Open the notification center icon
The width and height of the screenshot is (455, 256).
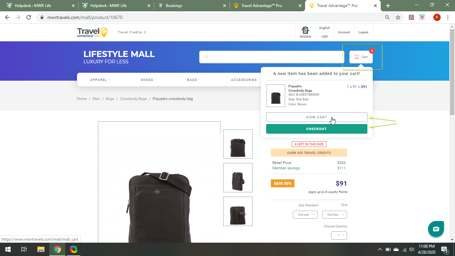(444, 249)
